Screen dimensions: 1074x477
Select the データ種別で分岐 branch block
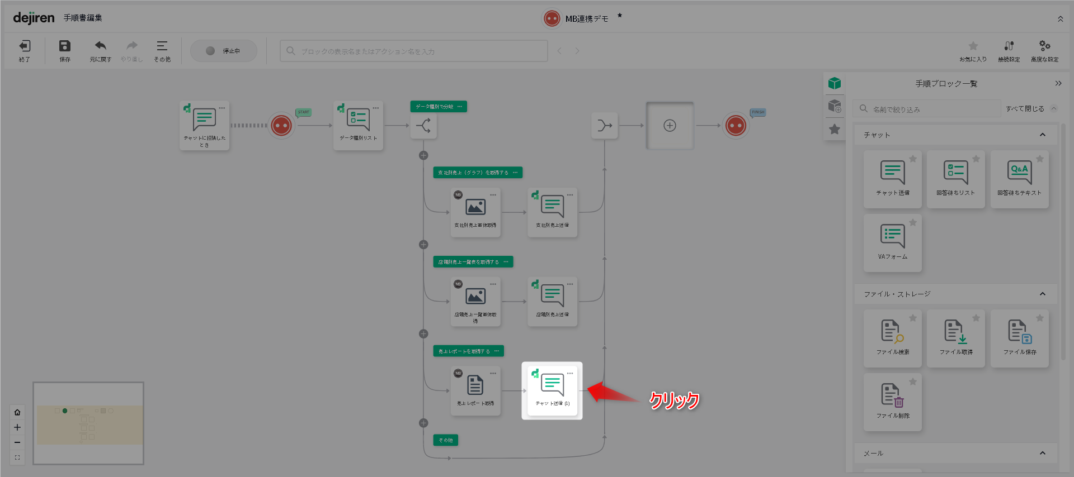[423, 126]
